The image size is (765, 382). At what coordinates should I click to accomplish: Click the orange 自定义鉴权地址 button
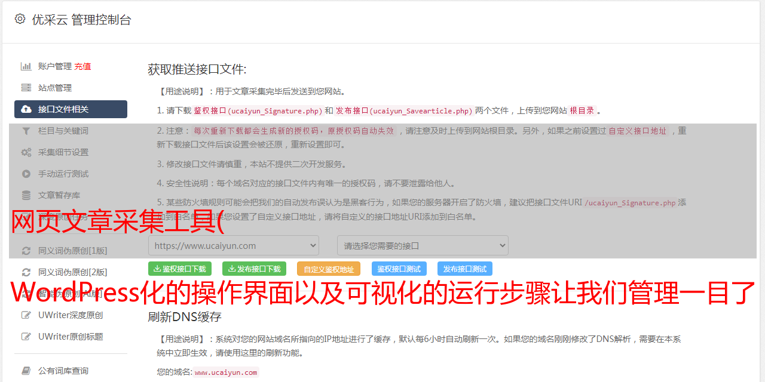329,269
